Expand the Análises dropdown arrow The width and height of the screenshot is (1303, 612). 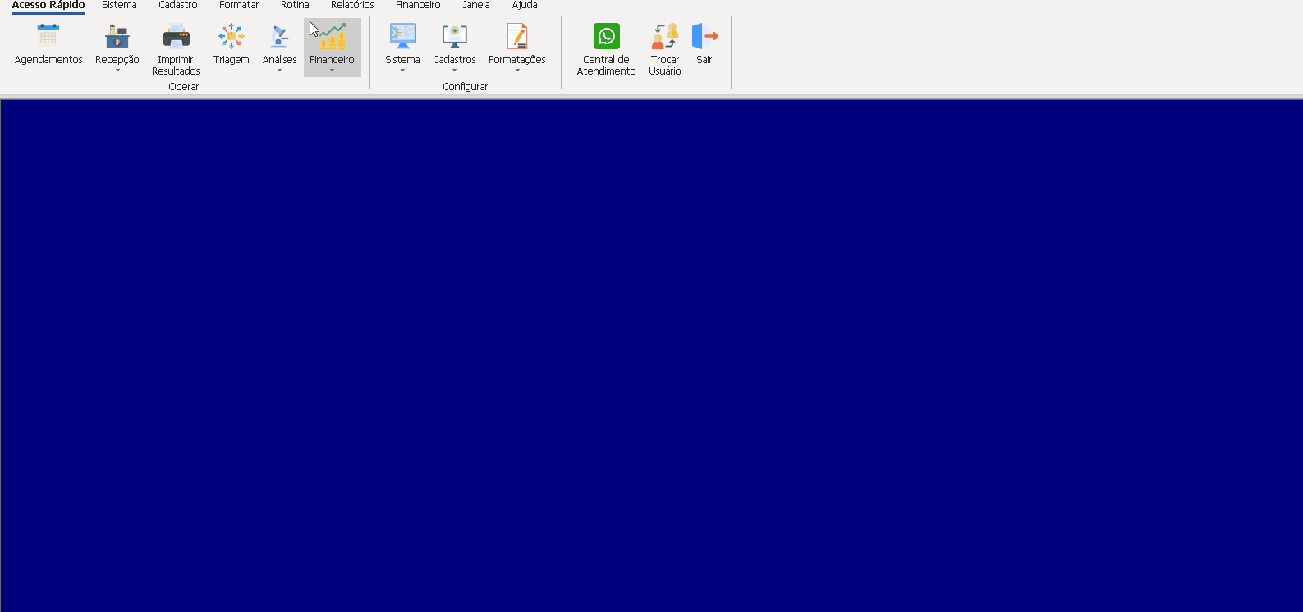(x=279, y=71)
